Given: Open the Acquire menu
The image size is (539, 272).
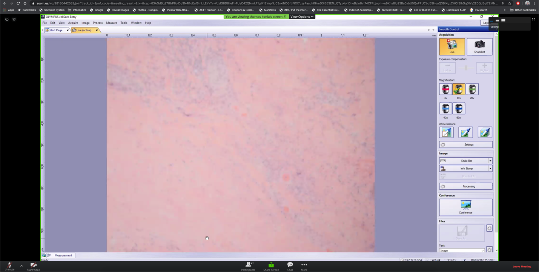Looking at the screenshot, I should point(73,23).
